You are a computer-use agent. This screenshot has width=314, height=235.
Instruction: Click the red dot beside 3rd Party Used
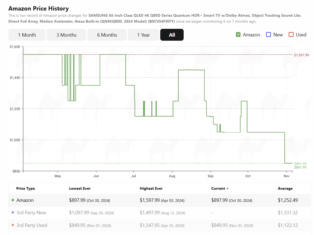pos(13,225)
